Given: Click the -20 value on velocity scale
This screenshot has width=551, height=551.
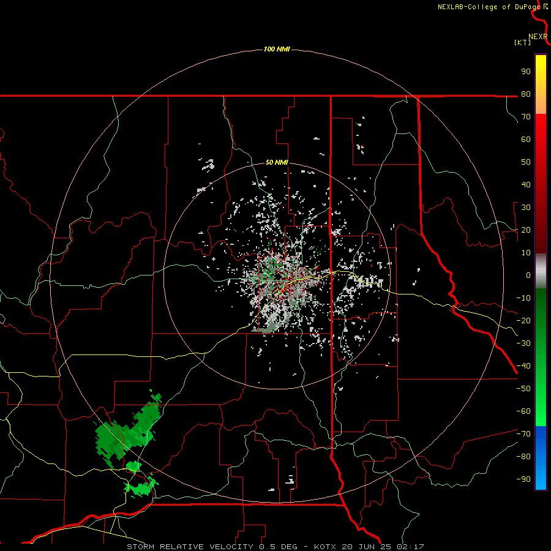Looking at the screenshot, I should click(523, 321).
